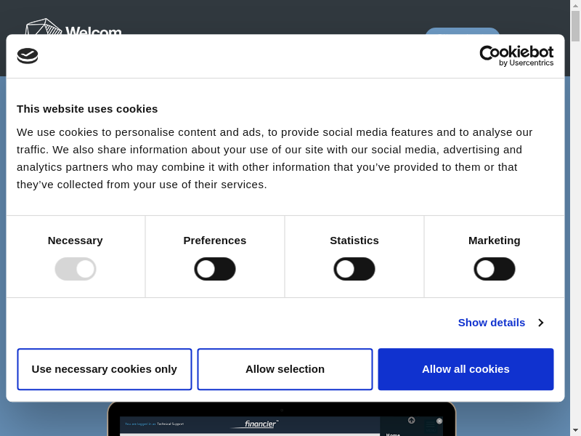Click the page vertical scrollbar thumb

click(x=575, y=25)
